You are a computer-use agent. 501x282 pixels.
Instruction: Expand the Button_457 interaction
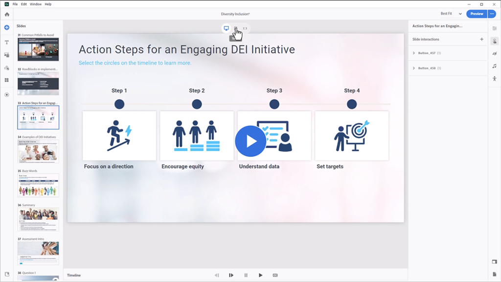(414, 53)
